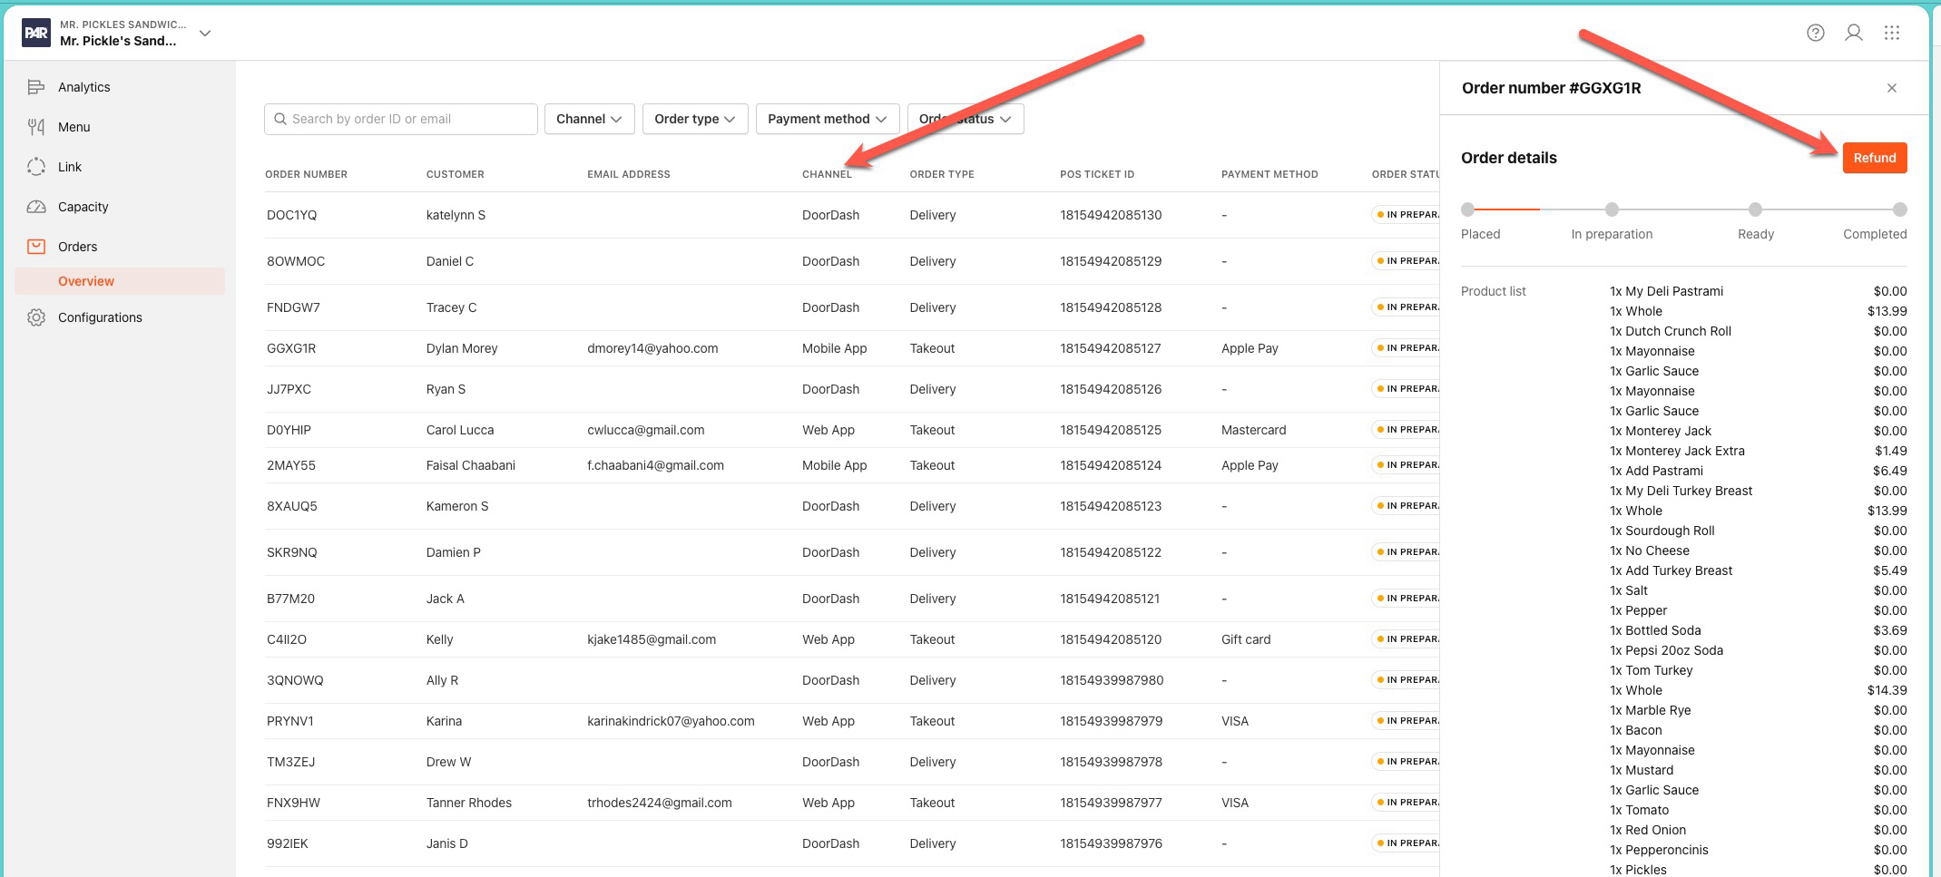Close the order details panel
Screen dimensions: 1941x877
[1892, 88]
